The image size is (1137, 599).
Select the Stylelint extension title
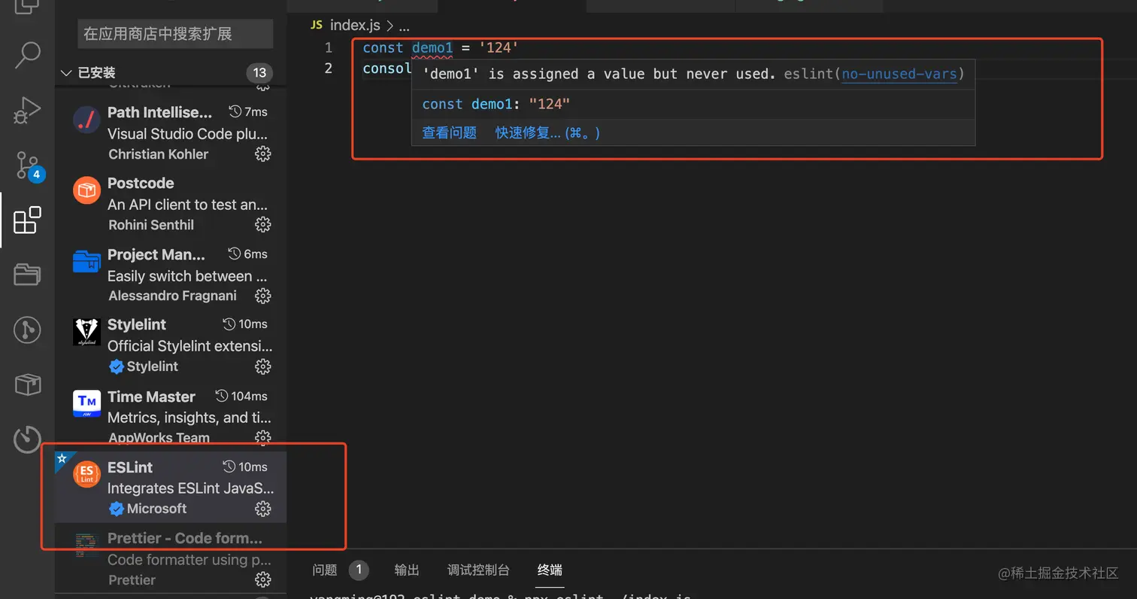coord(137,324)
